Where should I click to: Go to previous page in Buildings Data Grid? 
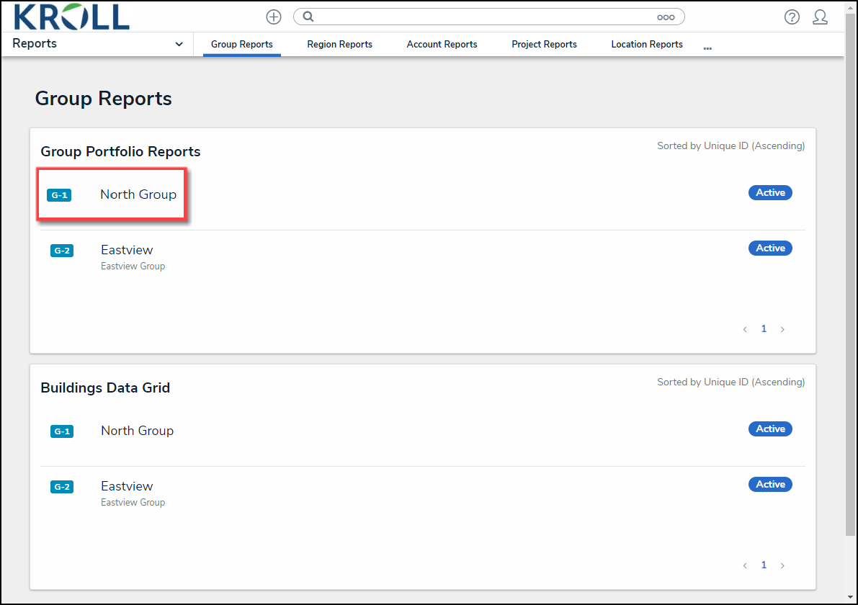745,565
